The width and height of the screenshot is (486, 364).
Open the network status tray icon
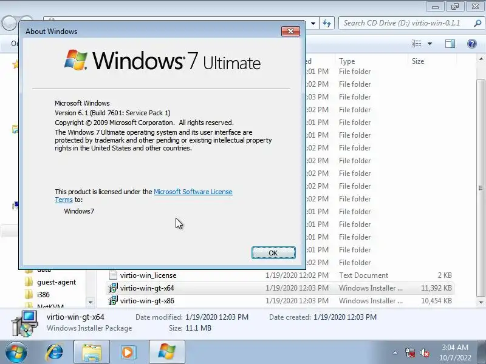(x=409, y=352)
